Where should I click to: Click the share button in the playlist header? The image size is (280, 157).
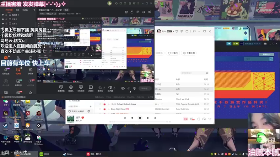click(x=173, y=53)
